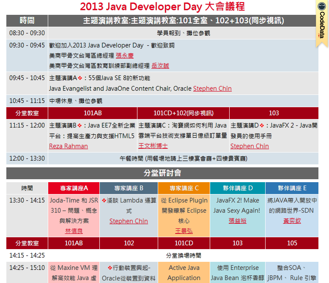Open Reza Rahman speaker link

[69, 146]
